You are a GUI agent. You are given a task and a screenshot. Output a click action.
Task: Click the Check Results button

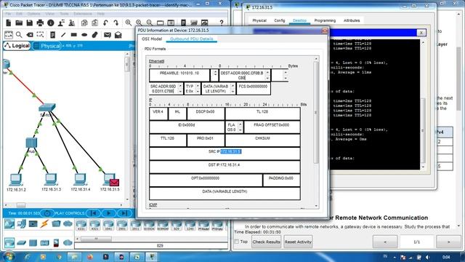point(266,242)
